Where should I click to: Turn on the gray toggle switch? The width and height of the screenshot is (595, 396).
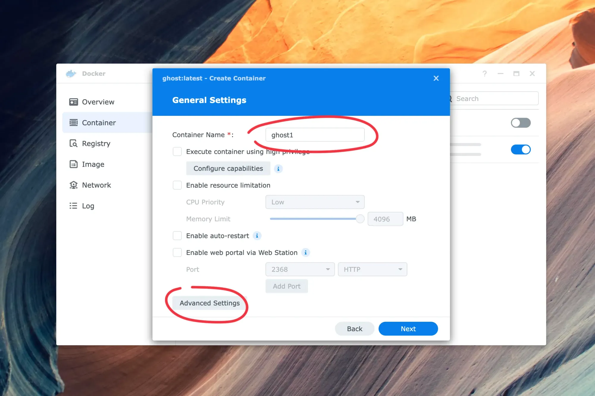click(521, 123)
